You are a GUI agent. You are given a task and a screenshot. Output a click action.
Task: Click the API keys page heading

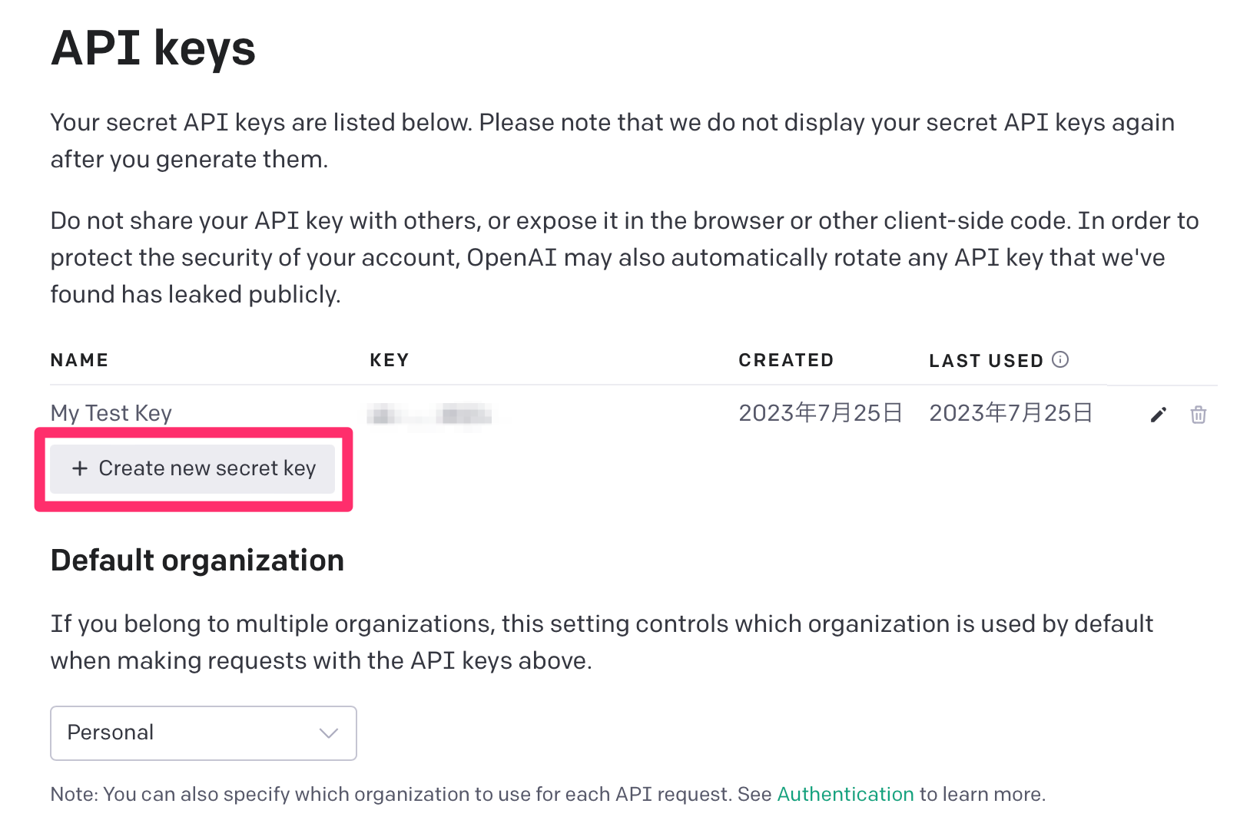pos(153,48)
